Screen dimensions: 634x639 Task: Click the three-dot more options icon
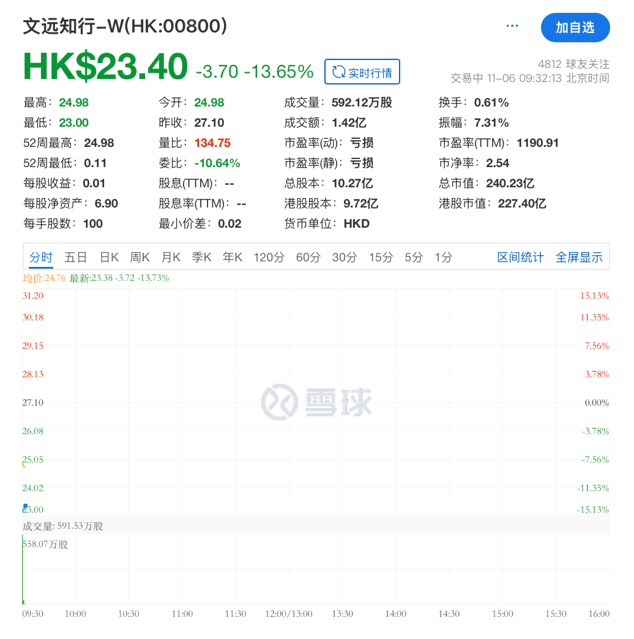(512, 26)
